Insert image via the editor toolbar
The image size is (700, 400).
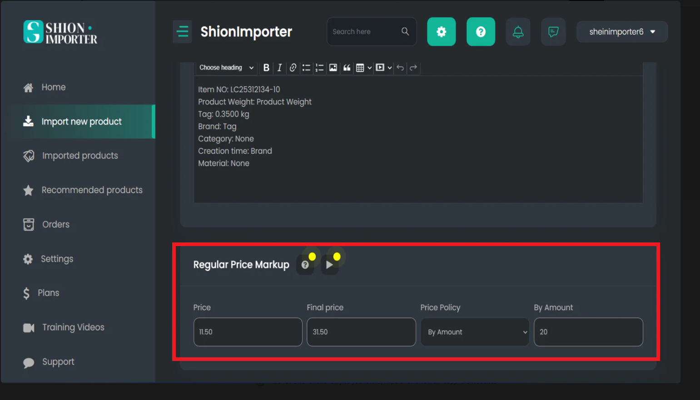pyautogui.click(x=333, y=68)
